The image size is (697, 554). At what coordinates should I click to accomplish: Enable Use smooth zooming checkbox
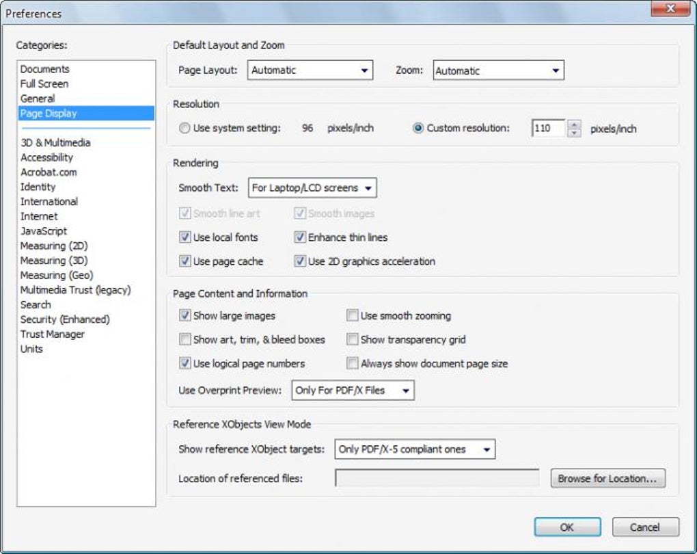click(x=352, y=316)
